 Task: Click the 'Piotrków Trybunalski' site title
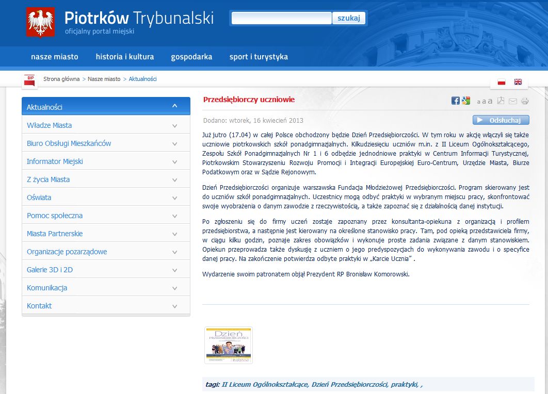[139, 18]
